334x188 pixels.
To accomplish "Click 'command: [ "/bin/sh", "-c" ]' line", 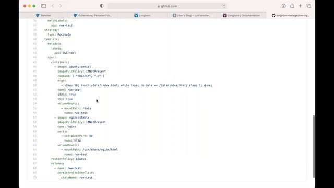I will pos(81,76).
